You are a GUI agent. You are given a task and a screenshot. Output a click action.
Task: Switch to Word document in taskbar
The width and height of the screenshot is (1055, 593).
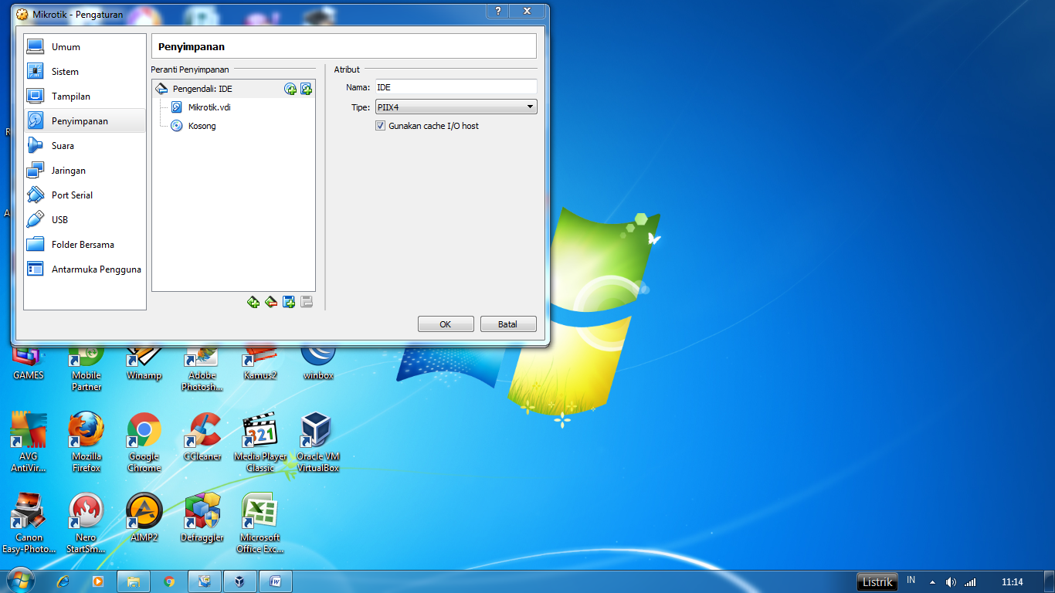coord(276,581)
